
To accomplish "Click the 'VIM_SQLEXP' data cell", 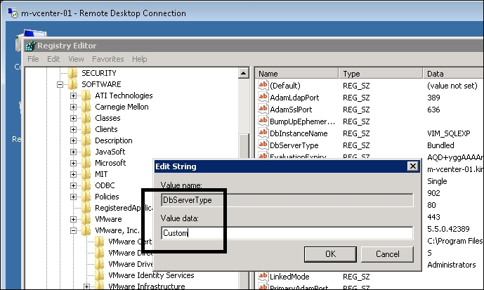I will [x=448, y=133].
